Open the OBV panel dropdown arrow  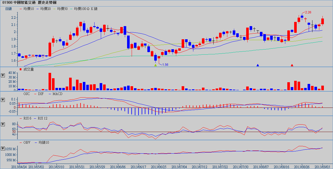tap(3, 149)
